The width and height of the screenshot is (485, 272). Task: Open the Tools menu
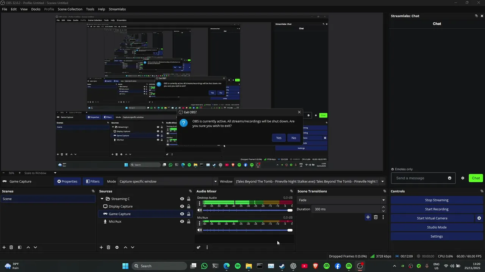(90, 9)
